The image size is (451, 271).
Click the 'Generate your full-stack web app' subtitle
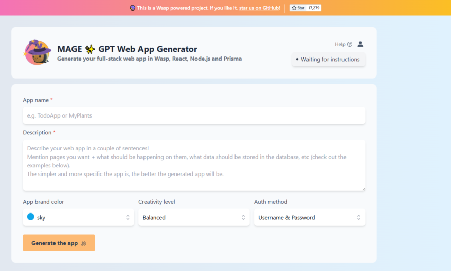click(149, 59)
